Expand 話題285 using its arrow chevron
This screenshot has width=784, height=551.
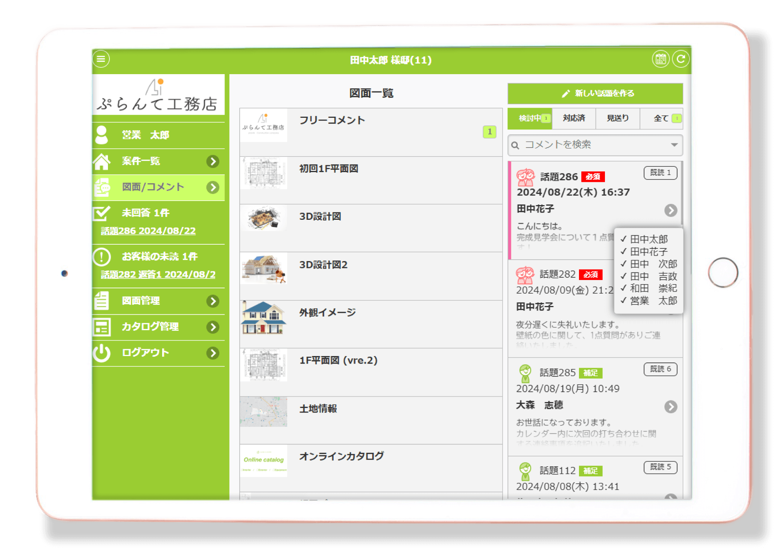coord(671,406)
